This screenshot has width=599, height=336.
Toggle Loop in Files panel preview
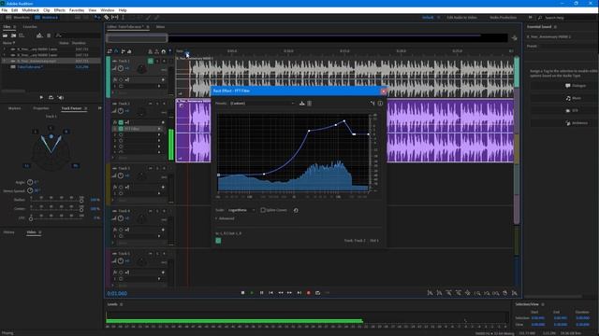click(51, 97)
